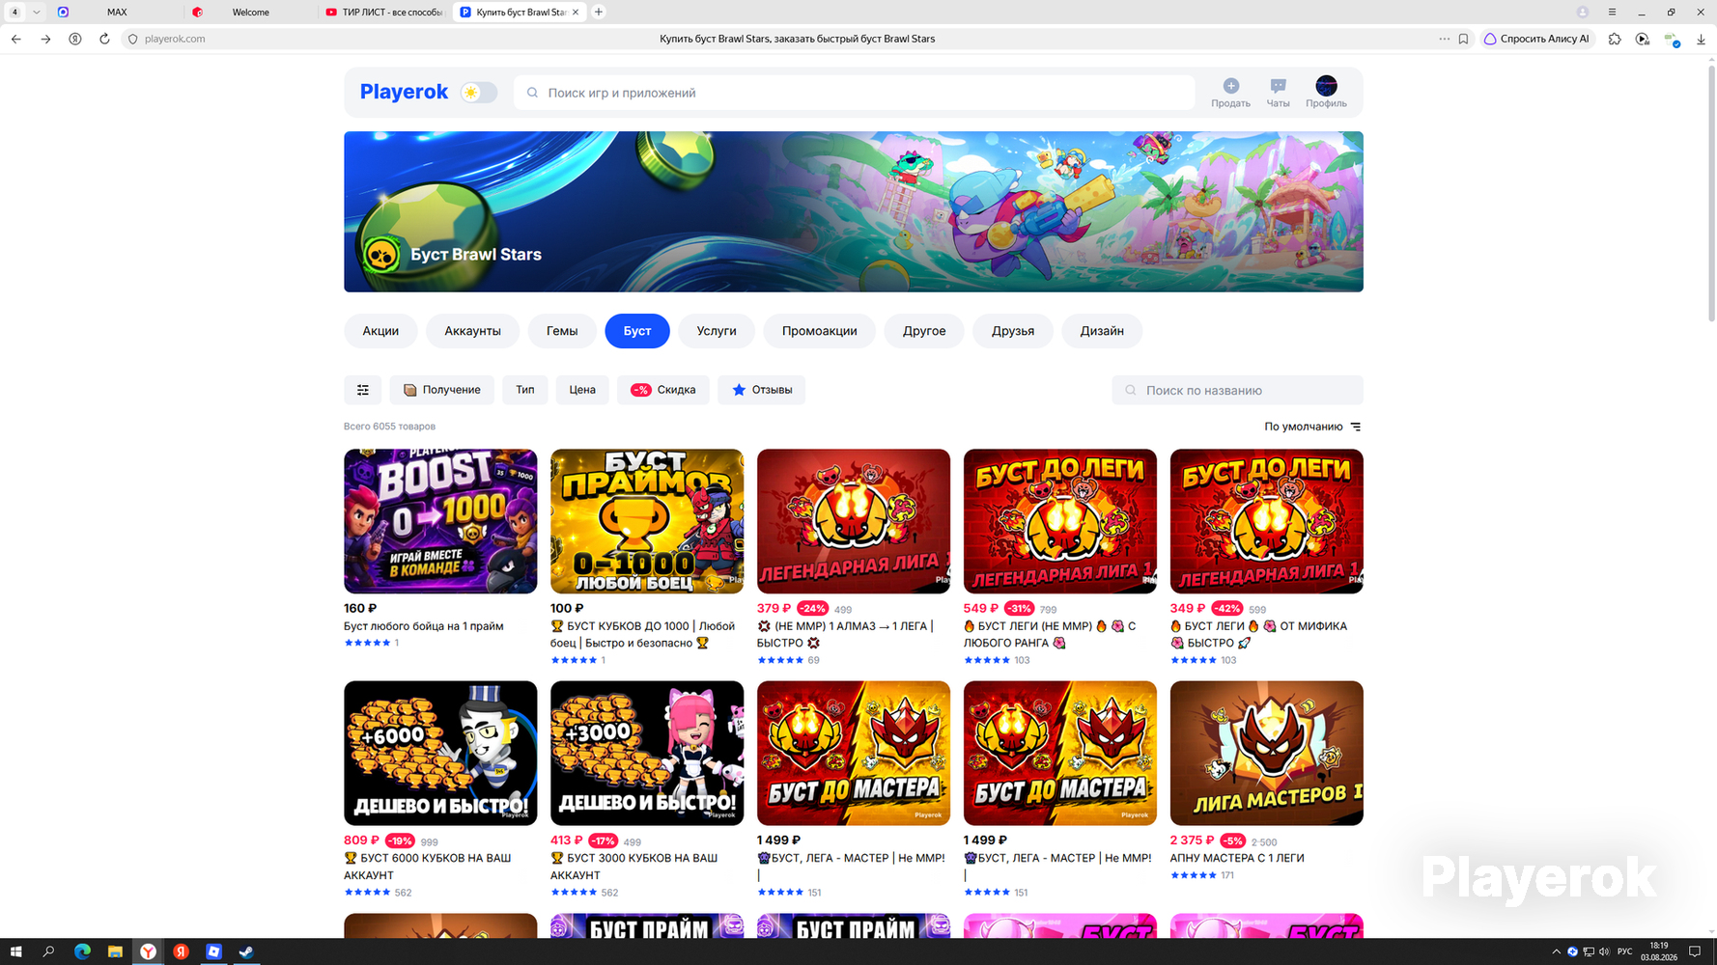The image size is (1717, 965).
Task: Click the 2 375 ₽ price text
Action: (1193, 841)
